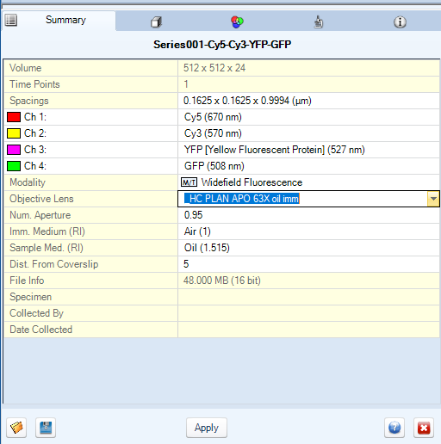Open the info tab icon

(x=400, y=22)
